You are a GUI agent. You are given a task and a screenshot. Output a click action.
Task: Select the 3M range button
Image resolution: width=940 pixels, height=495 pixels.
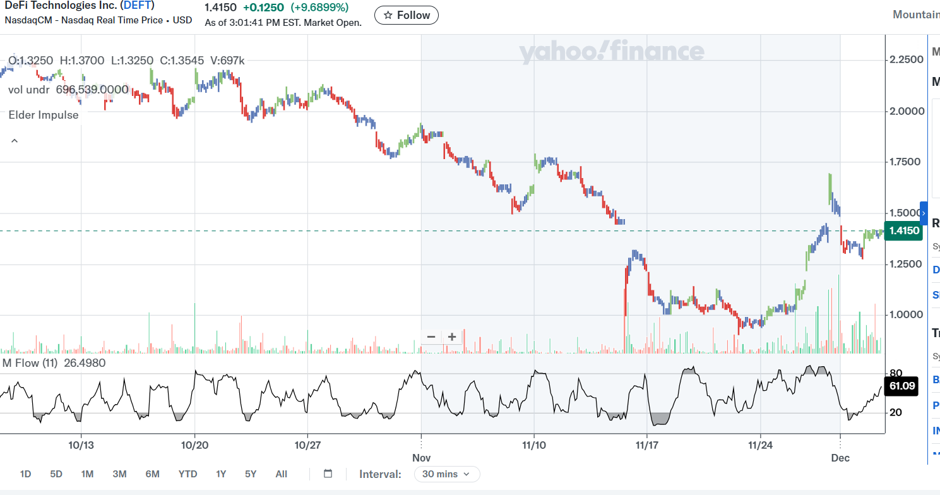coord(119,474)
